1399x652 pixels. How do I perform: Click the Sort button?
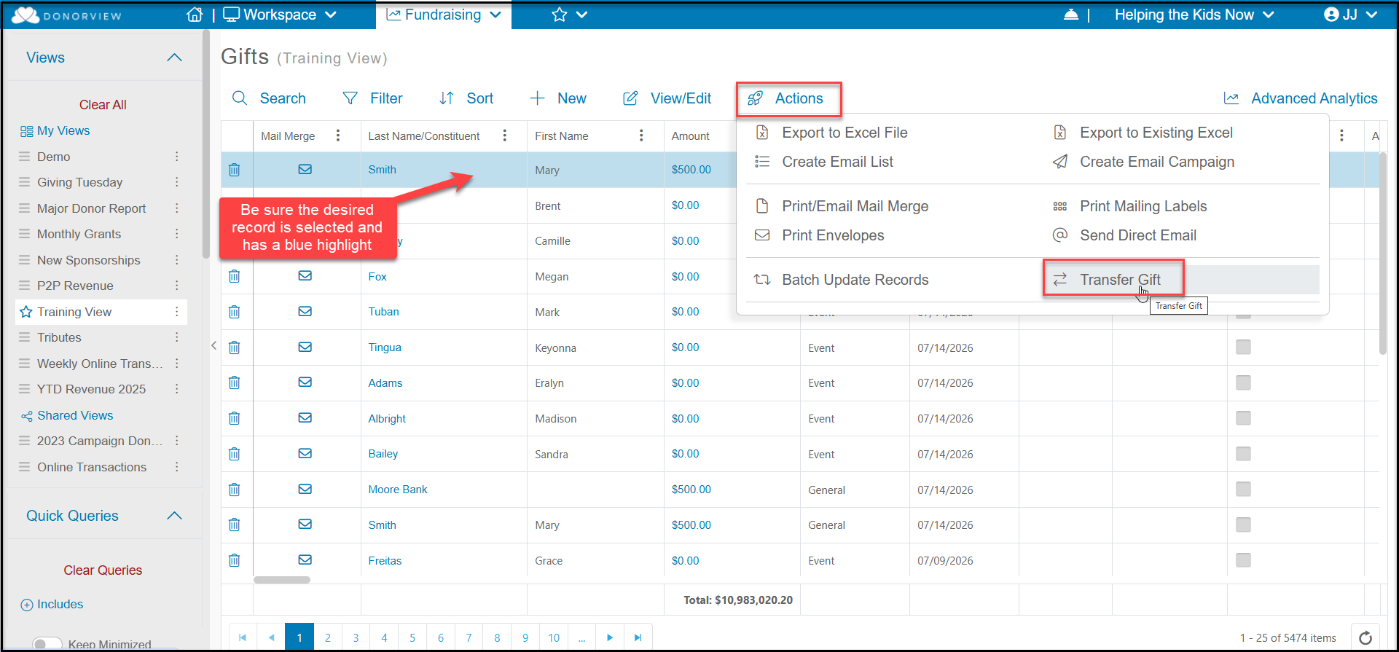click(x=466, y=98)
